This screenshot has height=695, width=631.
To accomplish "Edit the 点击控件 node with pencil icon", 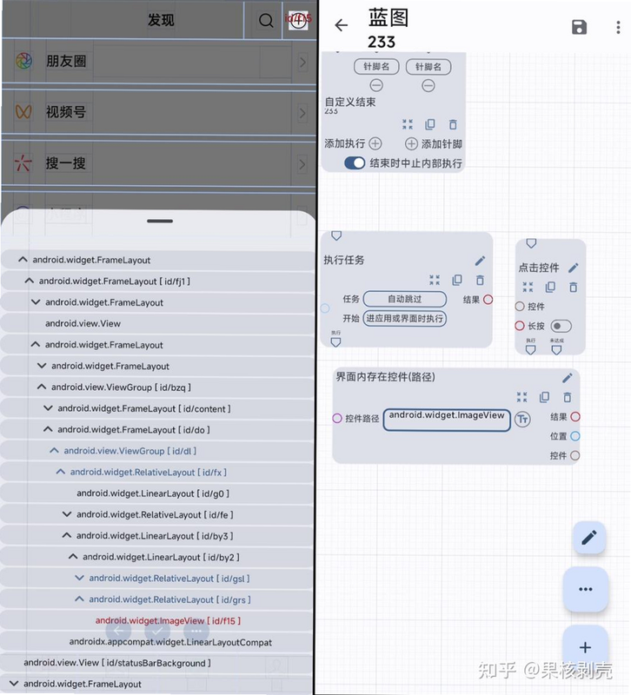I will point(573,268).
